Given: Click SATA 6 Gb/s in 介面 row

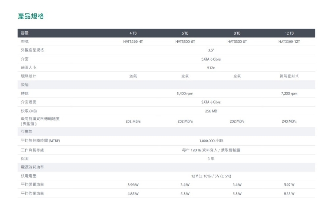Looking at the screenshot, I should (211, 59).
